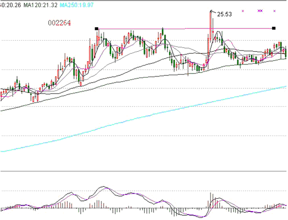The width and height of the screenshot is (288, 220).
Task: Select the pink horizontal resistance line
Action: (185, 28)
